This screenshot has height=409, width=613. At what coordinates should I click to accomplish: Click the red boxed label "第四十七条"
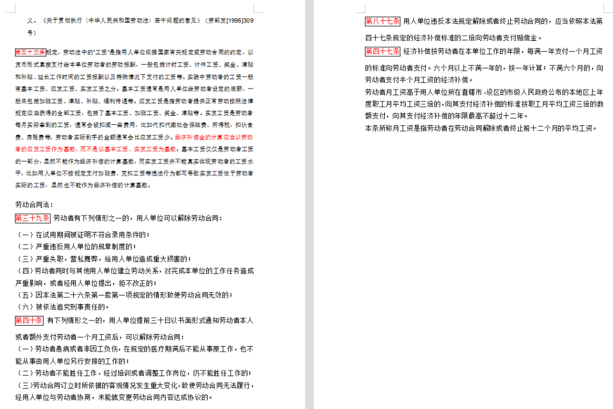tap(383, 51)
